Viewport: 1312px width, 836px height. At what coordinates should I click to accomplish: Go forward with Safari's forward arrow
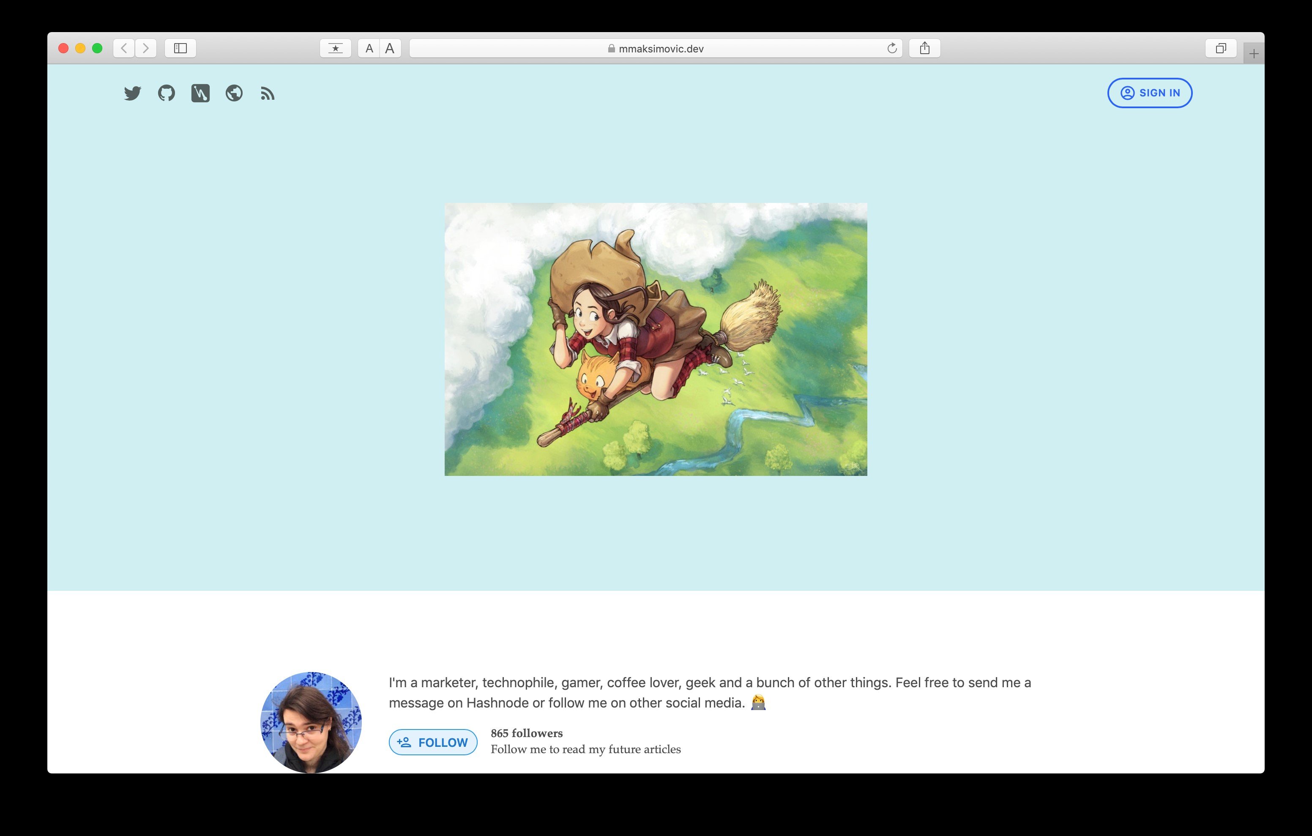click(146, 48)
